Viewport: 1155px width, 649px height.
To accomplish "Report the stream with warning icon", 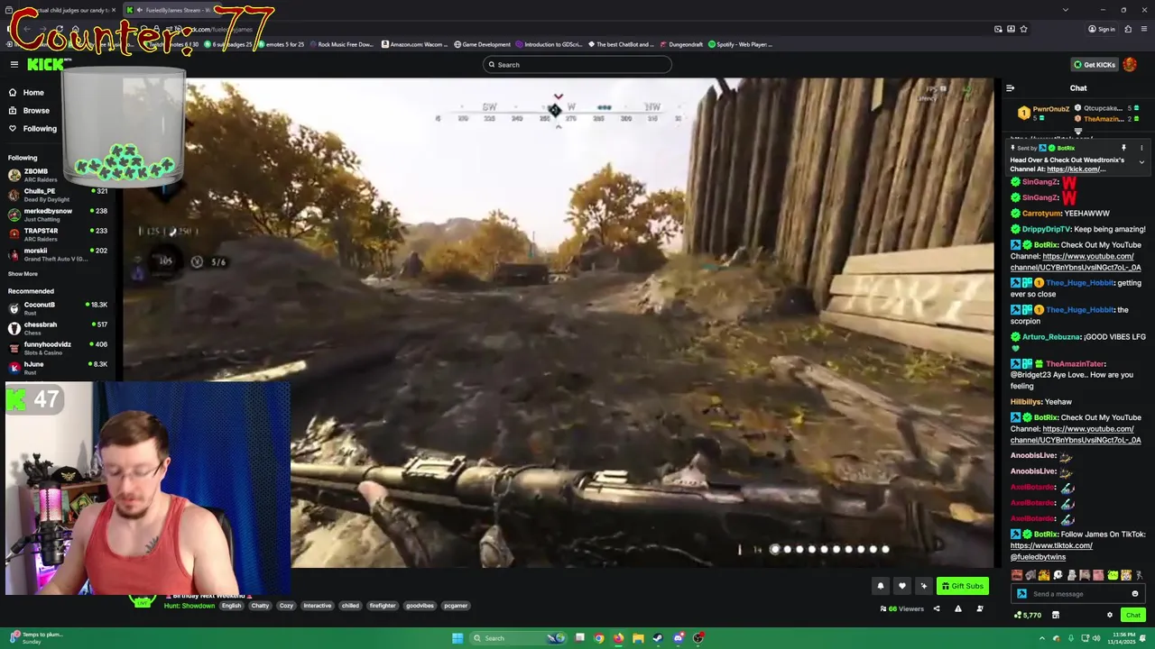I will point(957,608).
